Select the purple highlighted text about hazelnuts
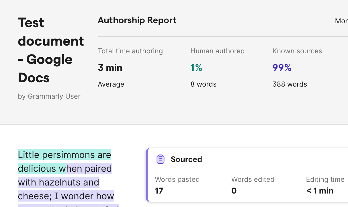The image size is (348, 207). [x=58, y=182]
